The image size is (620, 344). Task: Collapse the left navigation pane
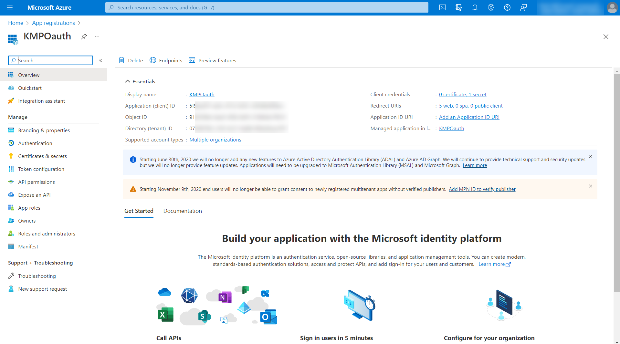coord(100,60)
